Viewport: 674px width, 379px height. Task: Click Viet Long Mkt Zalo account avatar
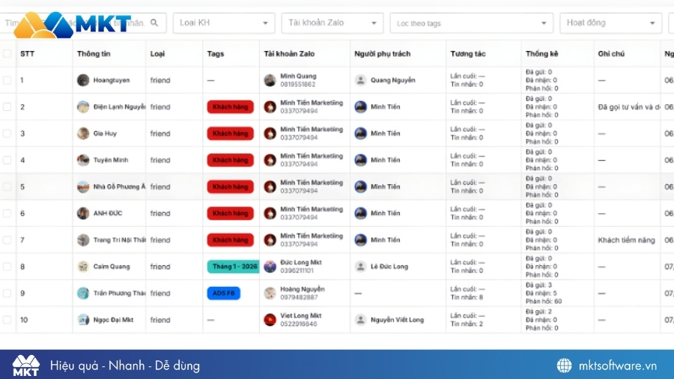pyautogui.click(x=270, y=320)
